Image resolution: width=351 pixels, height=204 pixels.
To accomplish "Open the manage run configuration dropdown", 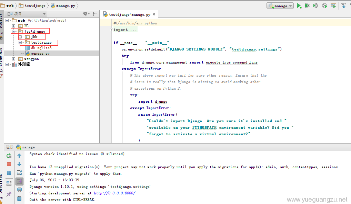I will pos(280,6).
